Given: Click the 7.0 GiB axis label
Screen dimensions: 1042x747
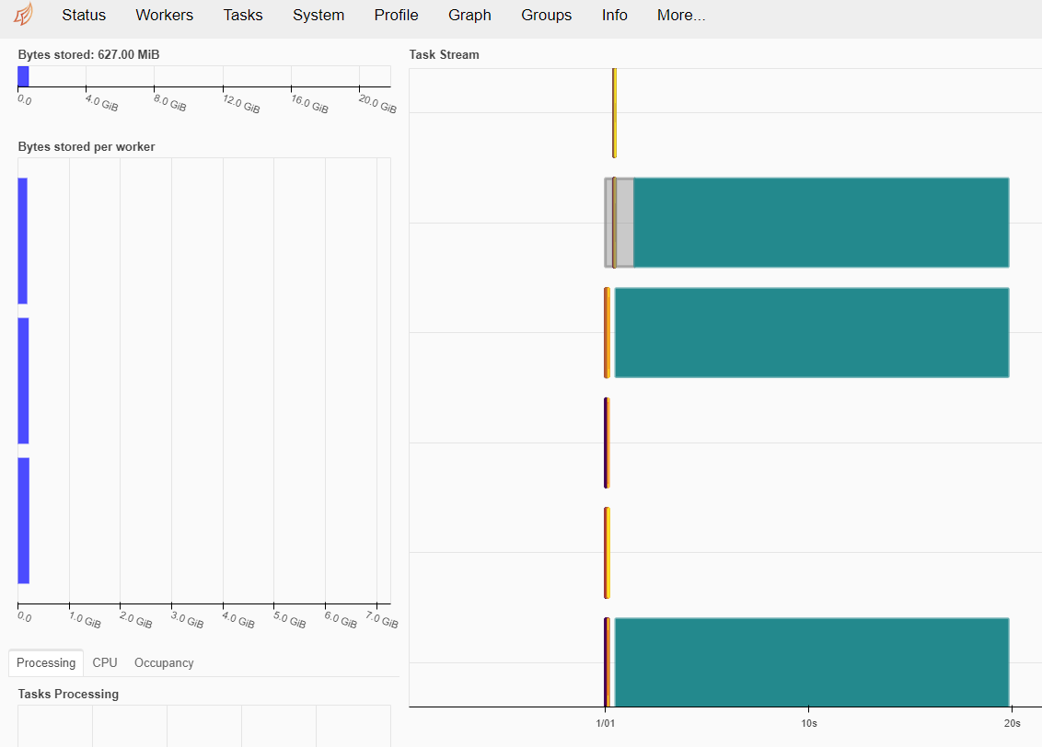Looking at the screenshot, I should [381, 620].
